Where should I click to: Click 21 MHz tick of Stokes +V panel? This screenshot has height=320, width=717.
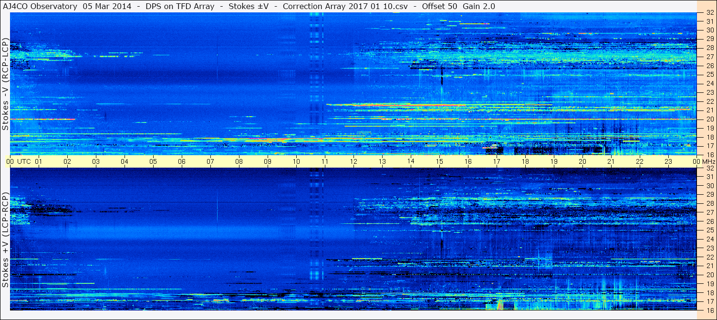coord(709,266)
